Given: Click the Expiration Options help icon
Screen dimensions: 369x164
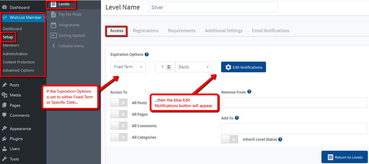Looking at the screenshot, I should tap(147, 54).
